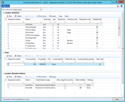Click greyed Move up in Location directives toolbar
The image size is (125, 102).
[29, 16]
